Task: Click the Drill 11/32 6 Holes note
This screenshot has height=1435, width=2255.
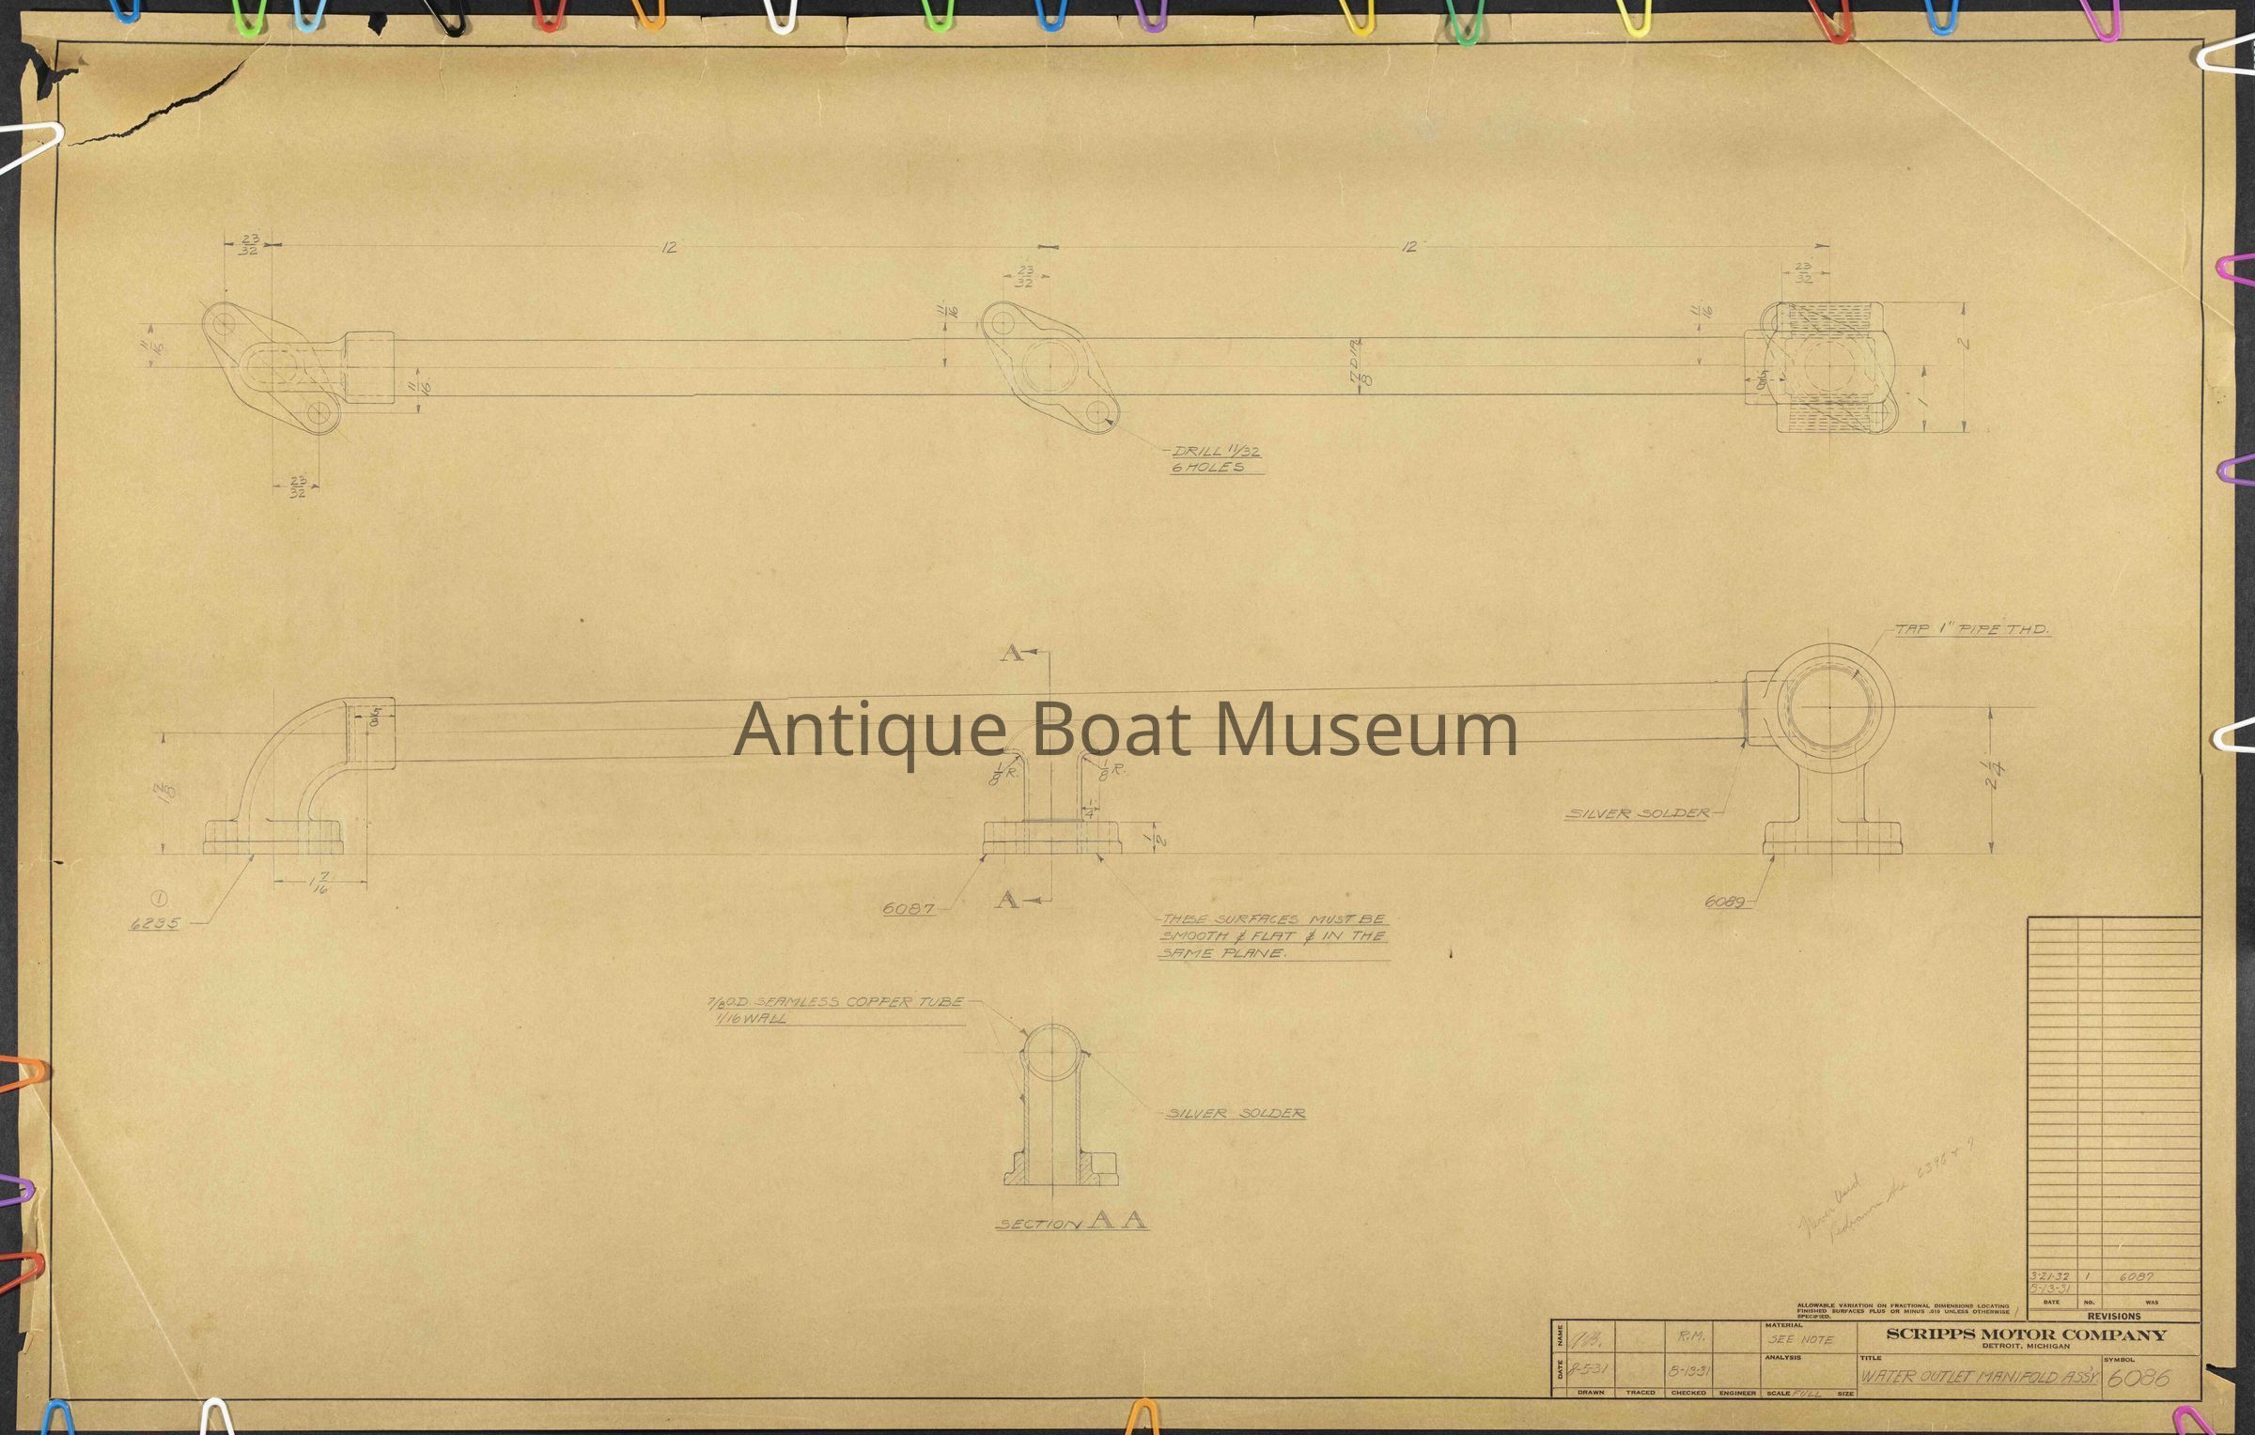Action: click(1215, 459)
